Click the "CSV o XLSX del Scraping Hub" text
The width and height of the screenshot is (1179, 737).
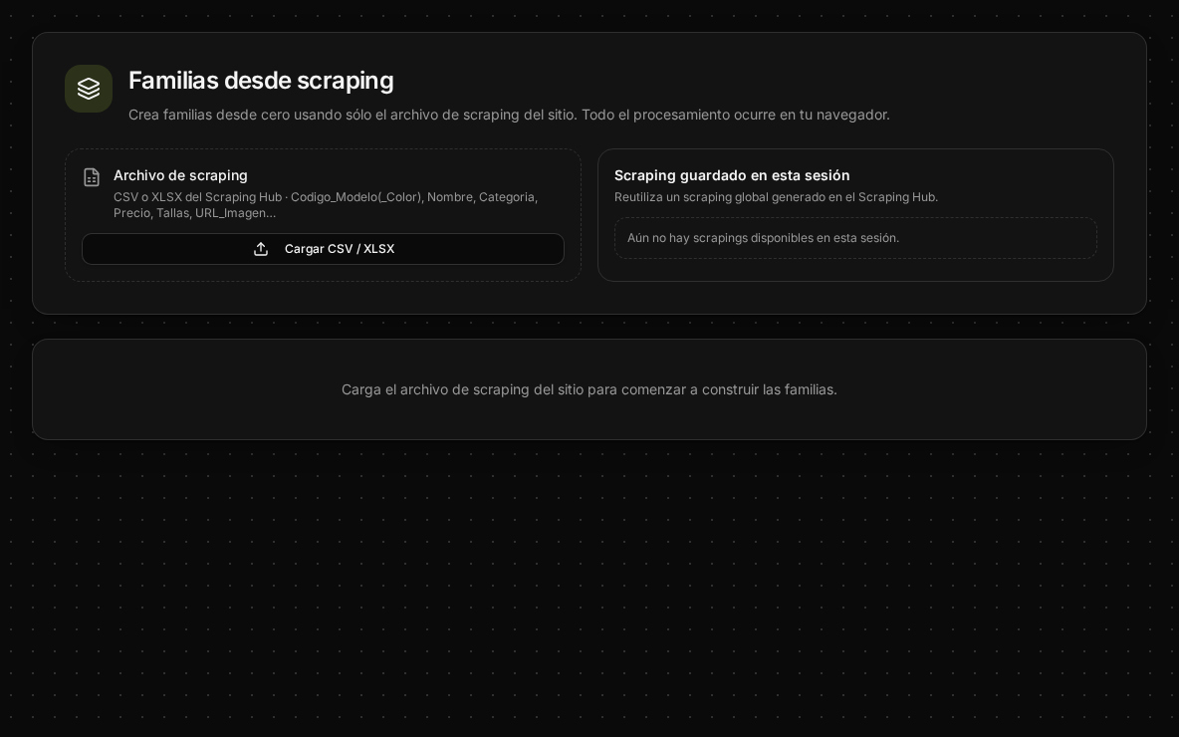click(198, 197)
